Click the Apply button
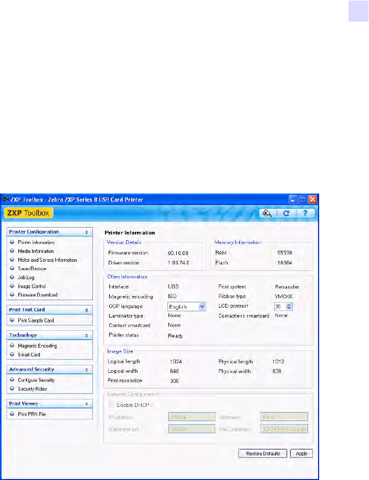369x480 pixels. (301, 453)
